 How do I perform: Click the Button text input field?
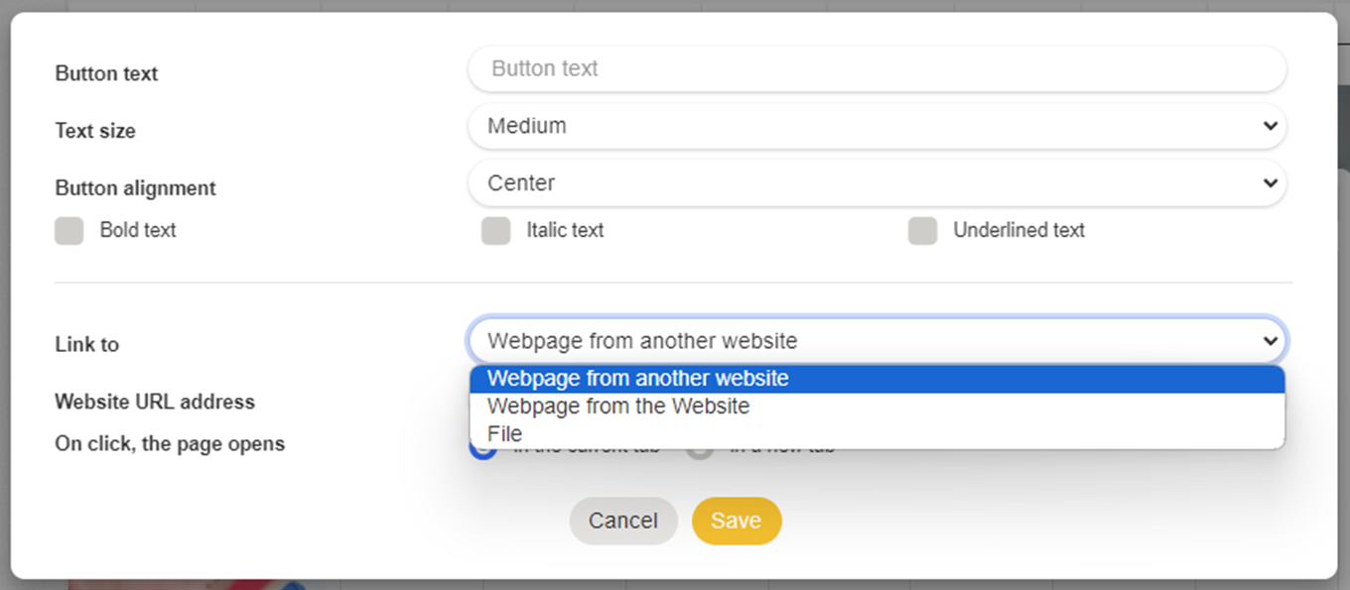(x=877, y=69)
